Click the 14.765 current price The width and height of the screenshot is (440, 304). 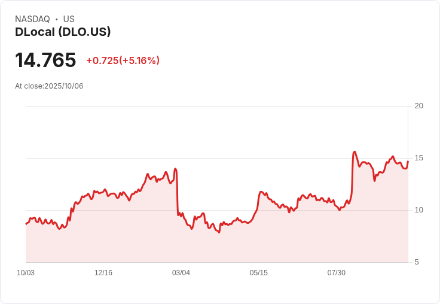point(45,60)
